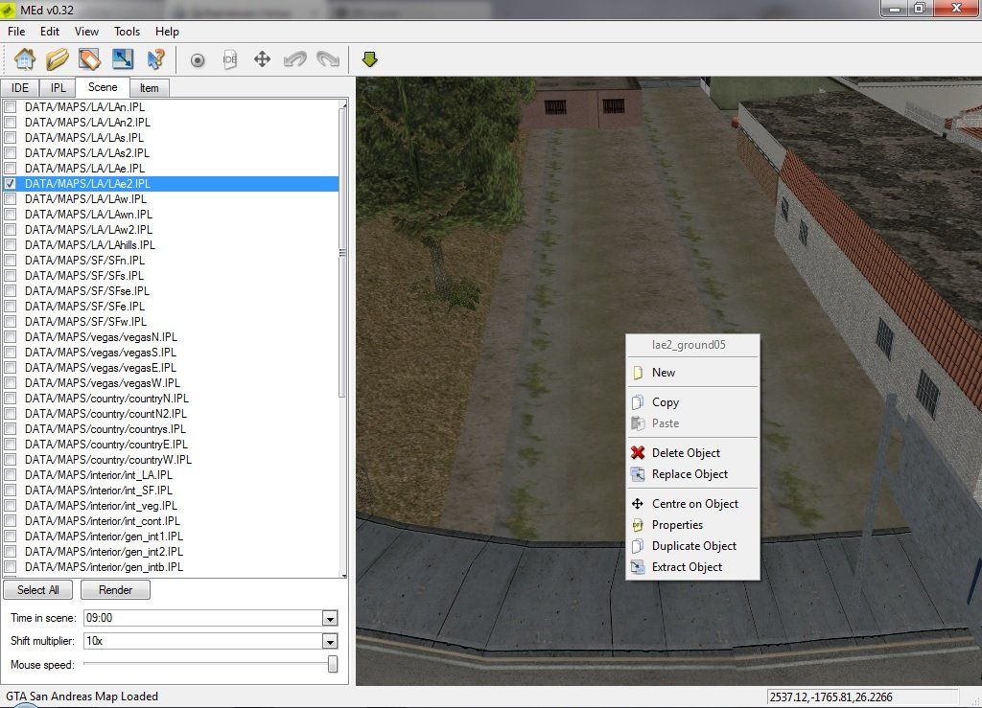Viewport: 982px width, 708px height.
Task: Select the DATA/MAPS/LA/LAwn.IPL row
Action: [171, 214]
